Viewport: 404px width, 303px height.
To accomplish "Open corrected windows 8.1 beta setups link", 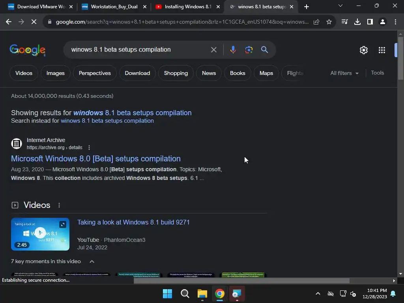I will [x=133, y=113].
